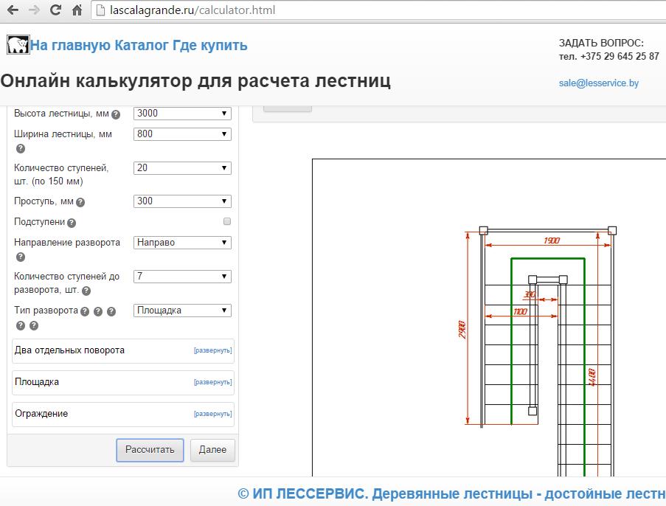Click the help icon next to Подступени
666x506 pixels.
72,223
